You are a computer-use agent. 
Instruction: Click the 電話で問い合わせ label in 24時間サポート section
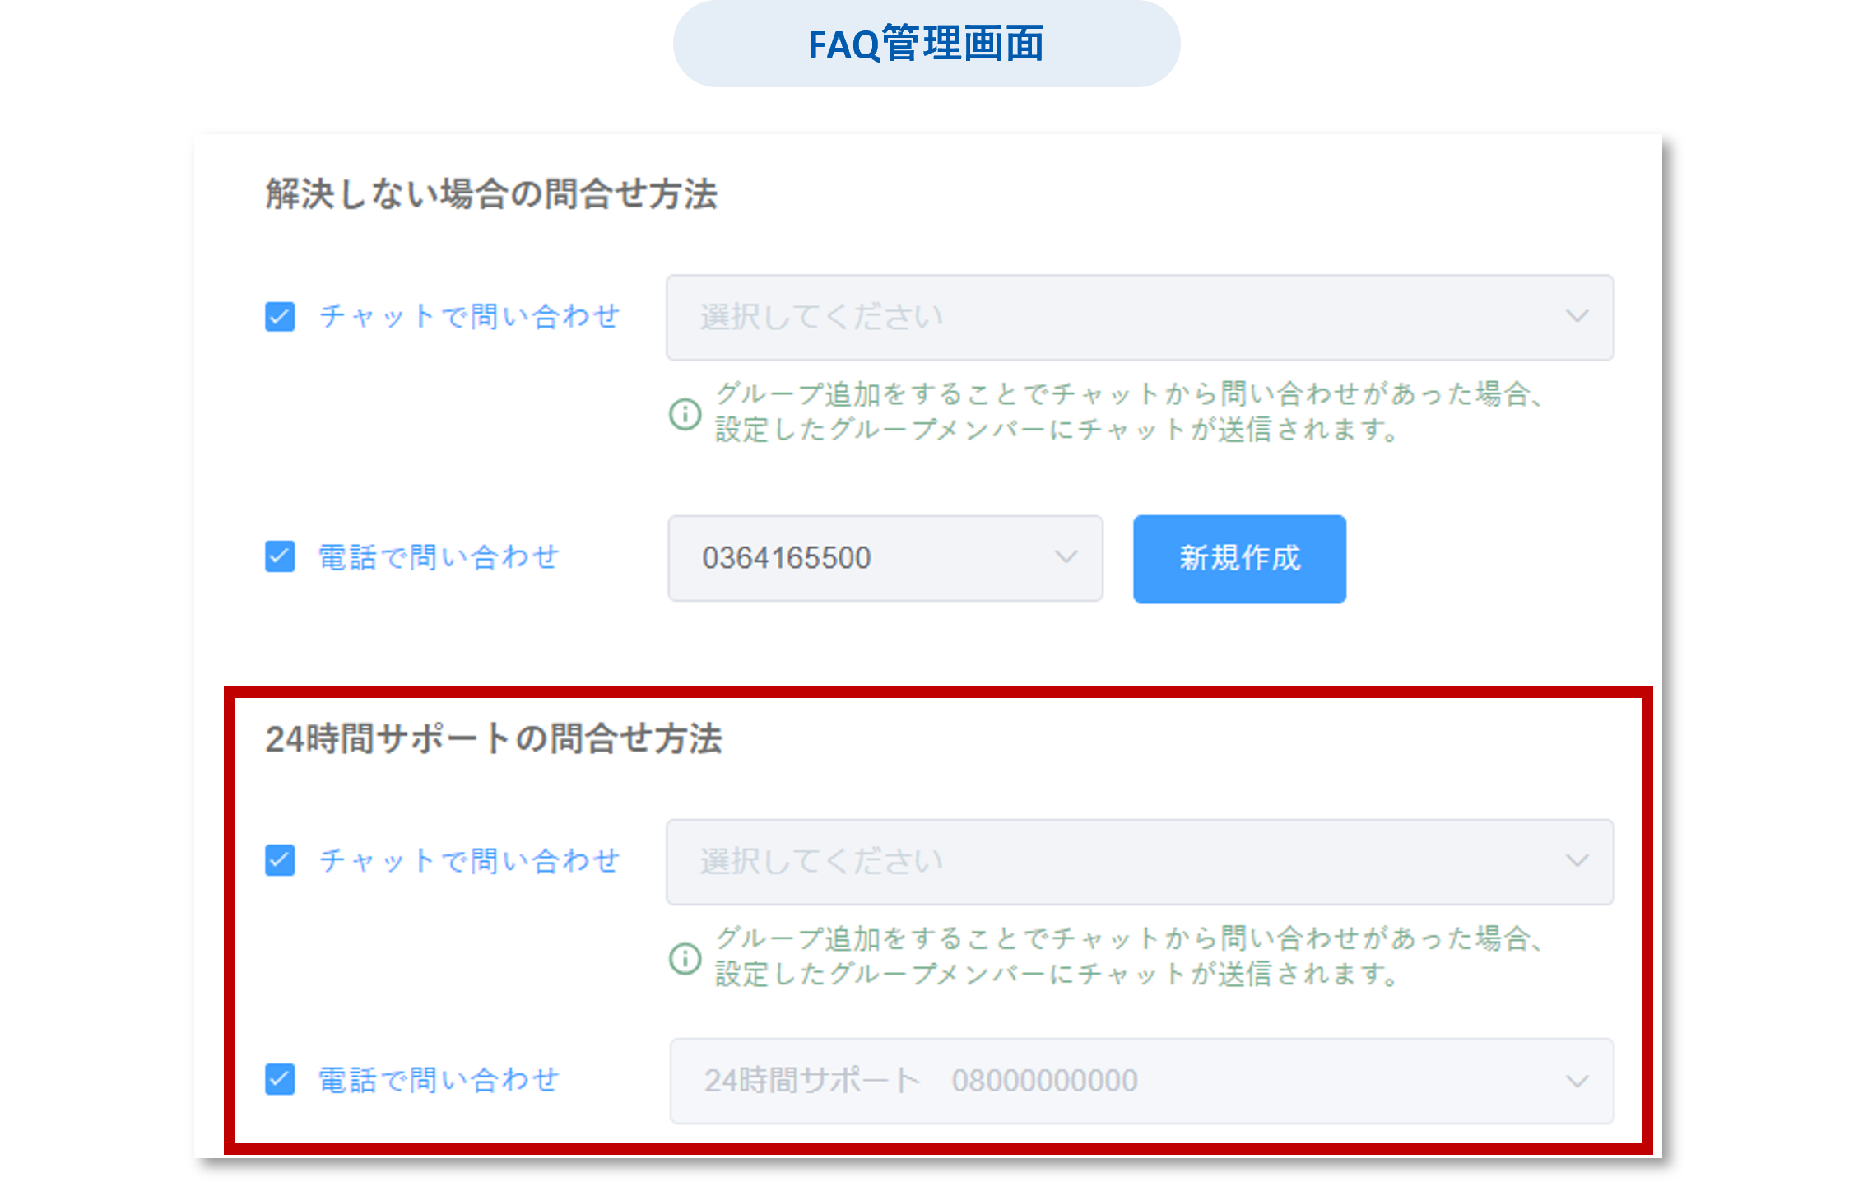click(438, 1080)
